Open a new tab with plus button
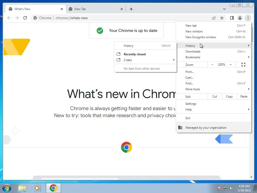Viewport: 257px width, 193px height. click(131, 9)
